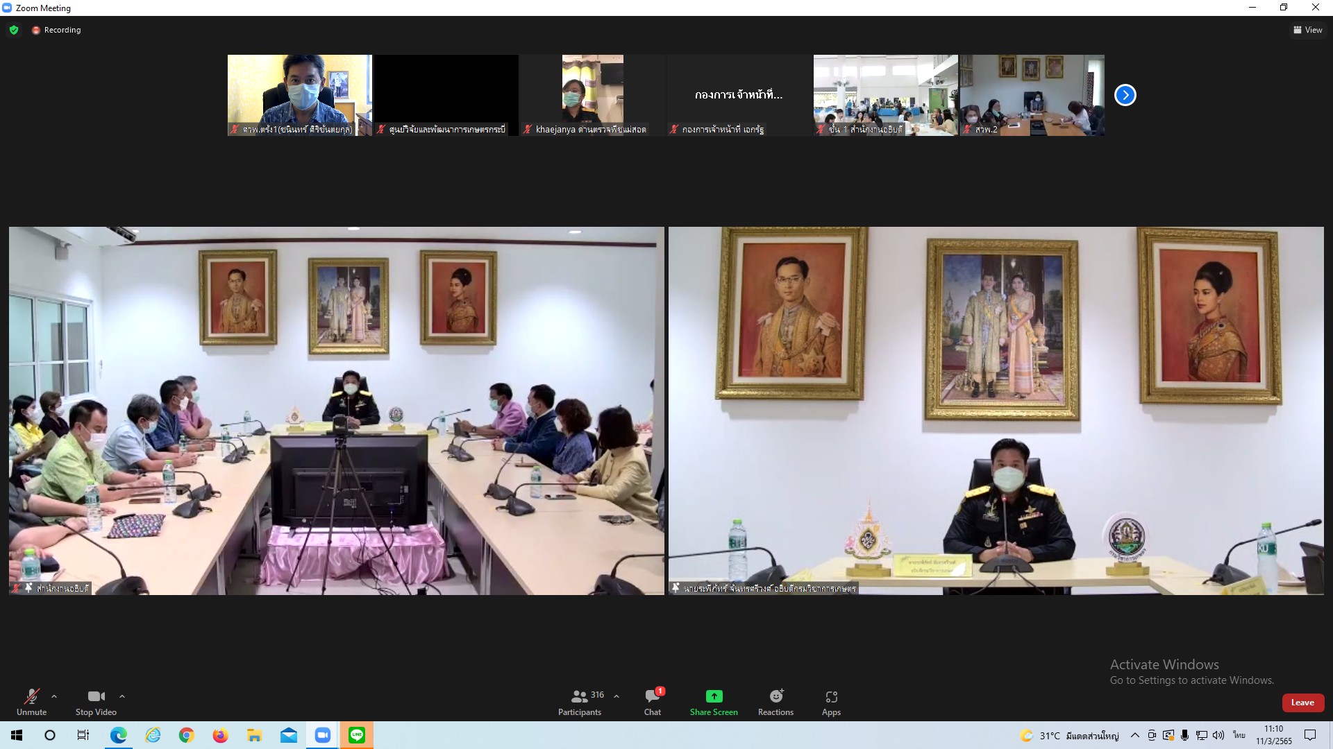Viewport: 1333px width, 749px height.
Task: Select the khaejanya participant thumbnail
Action: (593, 95)
